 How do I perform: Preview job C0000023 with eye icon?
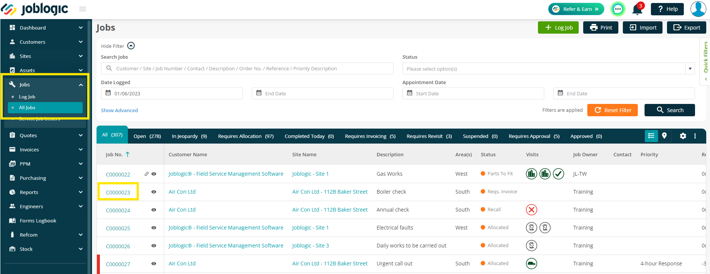click(x=154, y=192)
